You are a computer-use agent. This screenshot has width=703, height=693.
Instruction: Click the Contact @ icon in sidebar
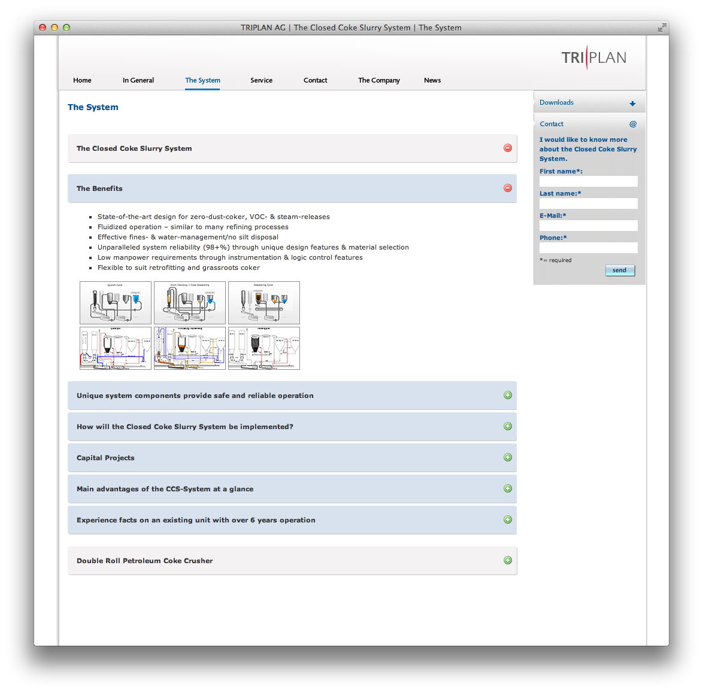632,124
